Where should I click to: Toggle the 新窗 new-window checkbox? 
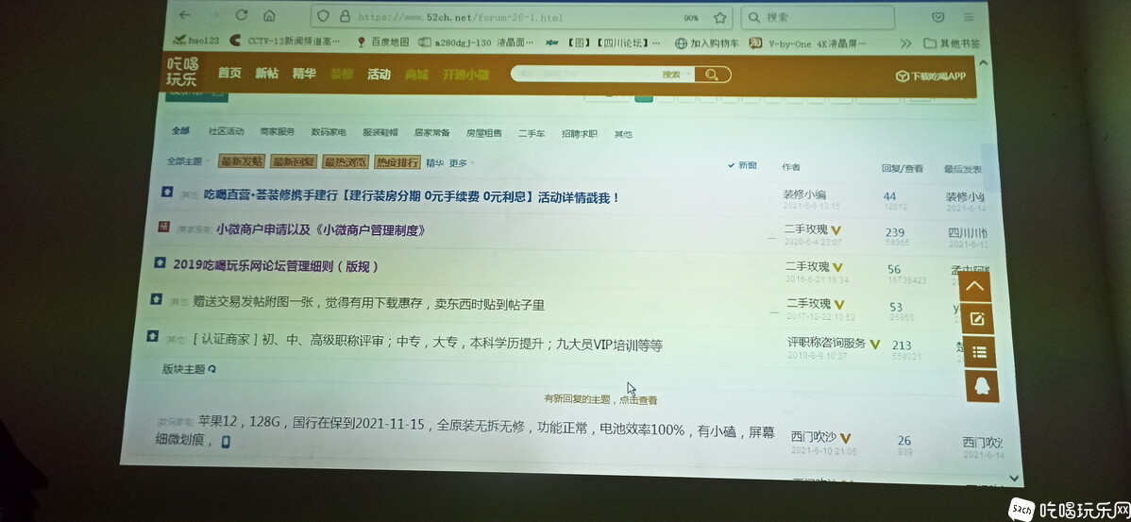(x=742, y=165)
